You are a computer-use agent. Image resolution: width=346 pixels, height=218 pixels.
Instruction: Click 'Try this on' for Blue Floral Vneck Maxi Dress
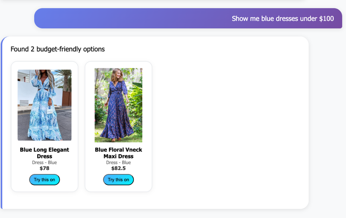point(118,180)
